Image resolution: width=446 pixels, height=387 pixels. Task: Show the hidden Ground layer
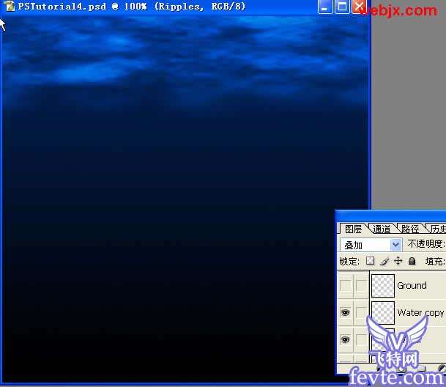346,285
